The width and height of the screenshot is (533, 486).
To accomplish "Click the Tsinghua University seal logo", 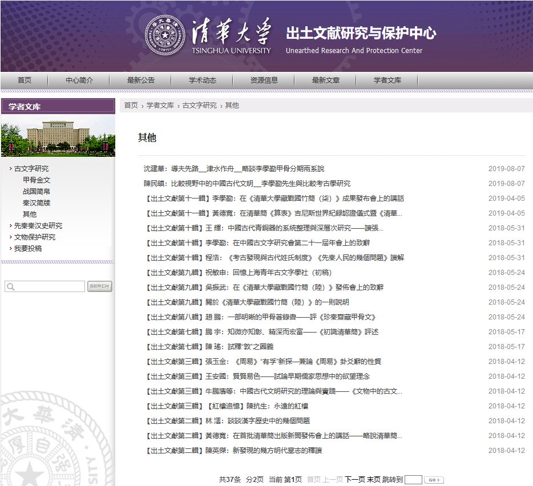I will (x=165, y=35).
